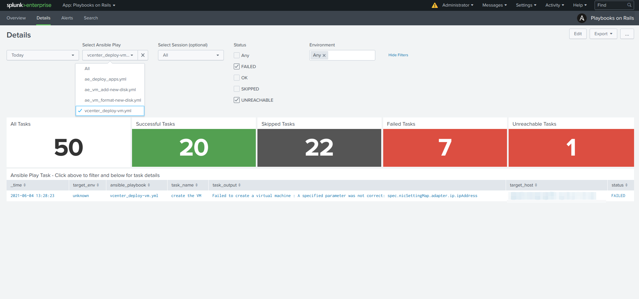The height and width of the screenshot is (299, 639).
Task: Sort by target_host column
Action: 523,185
